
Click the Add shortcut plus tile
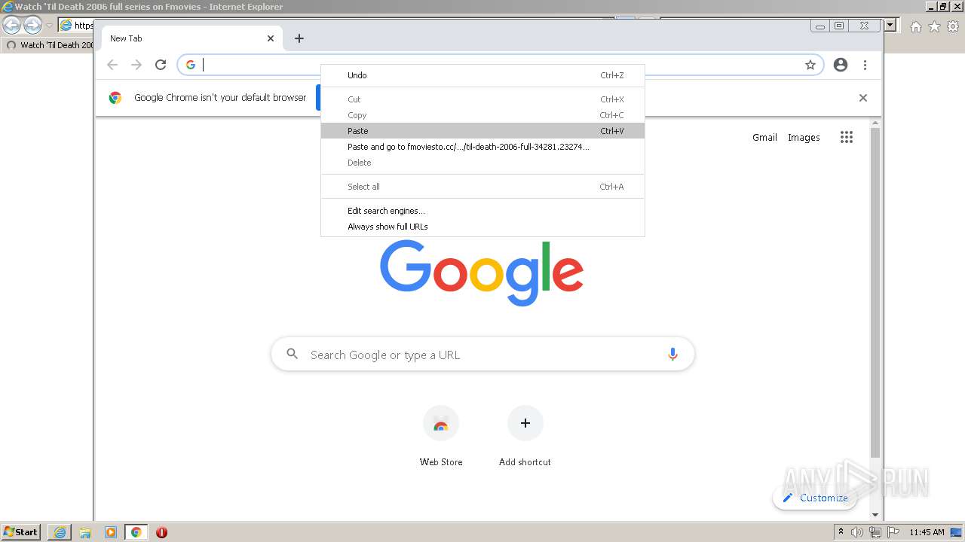tap(525, 423)
